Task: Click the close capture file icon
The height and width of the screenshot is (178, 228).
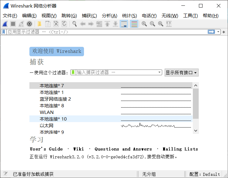Action: pos(56,24)
